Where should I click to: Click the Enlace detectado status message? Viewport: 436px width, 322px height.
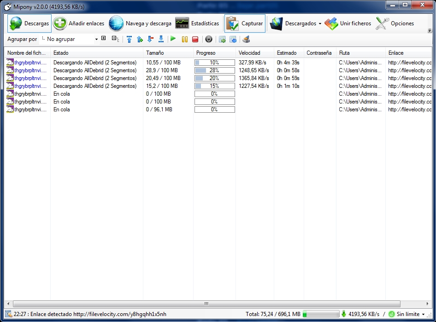(90, 314)
